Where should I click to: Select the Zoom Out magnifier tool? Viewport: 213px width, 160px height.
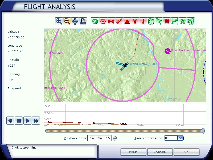[x=67, y=21]
